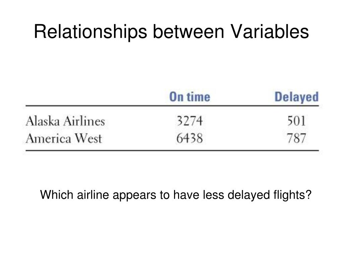Click the word 'West' in the table
Screen dimensions: 343x257
[89, 139]
